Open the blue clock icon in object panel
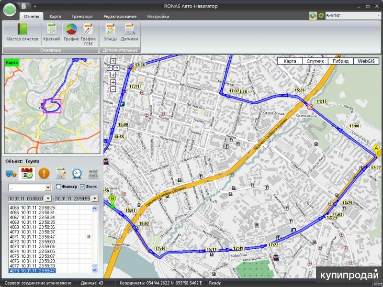 tap(77, 173)
